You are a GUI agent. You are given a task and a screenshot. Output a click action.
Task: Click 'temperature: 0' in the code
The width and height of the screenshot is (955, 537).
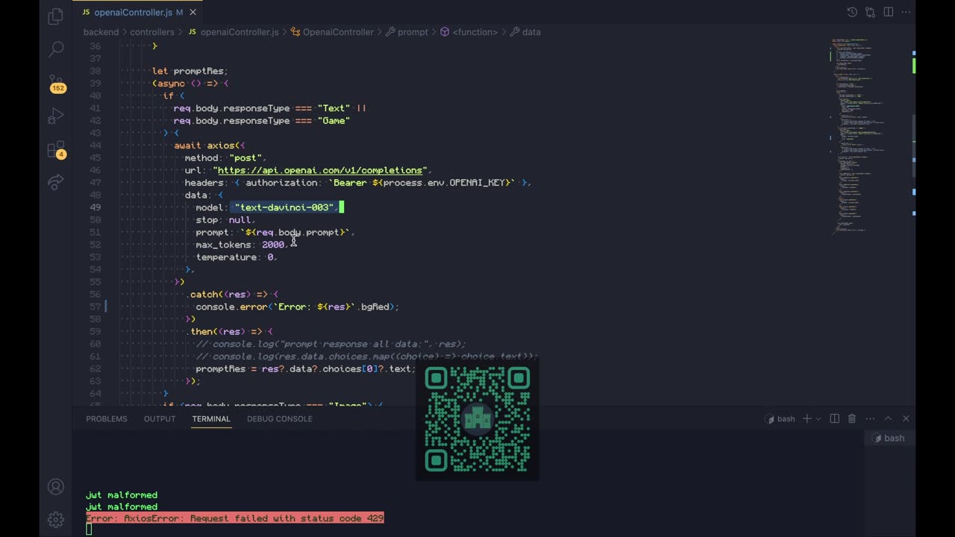pos(234,257)
